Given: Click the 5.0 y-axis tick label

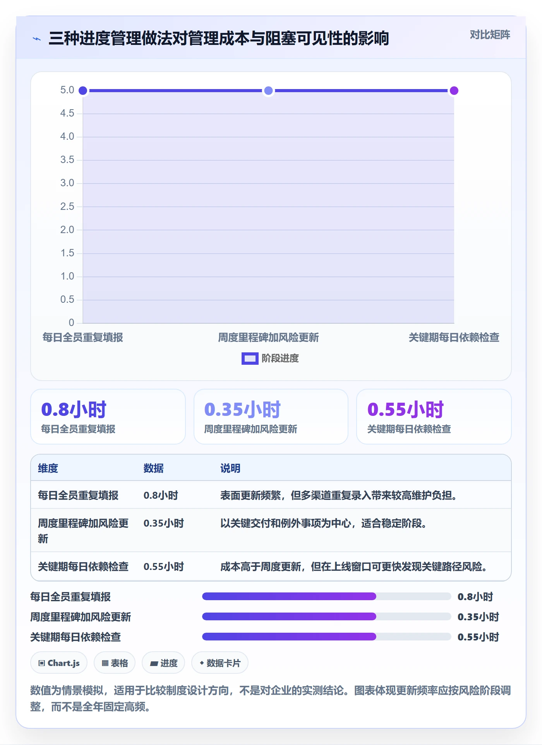Looking at the screenshot, I should 67,90.
